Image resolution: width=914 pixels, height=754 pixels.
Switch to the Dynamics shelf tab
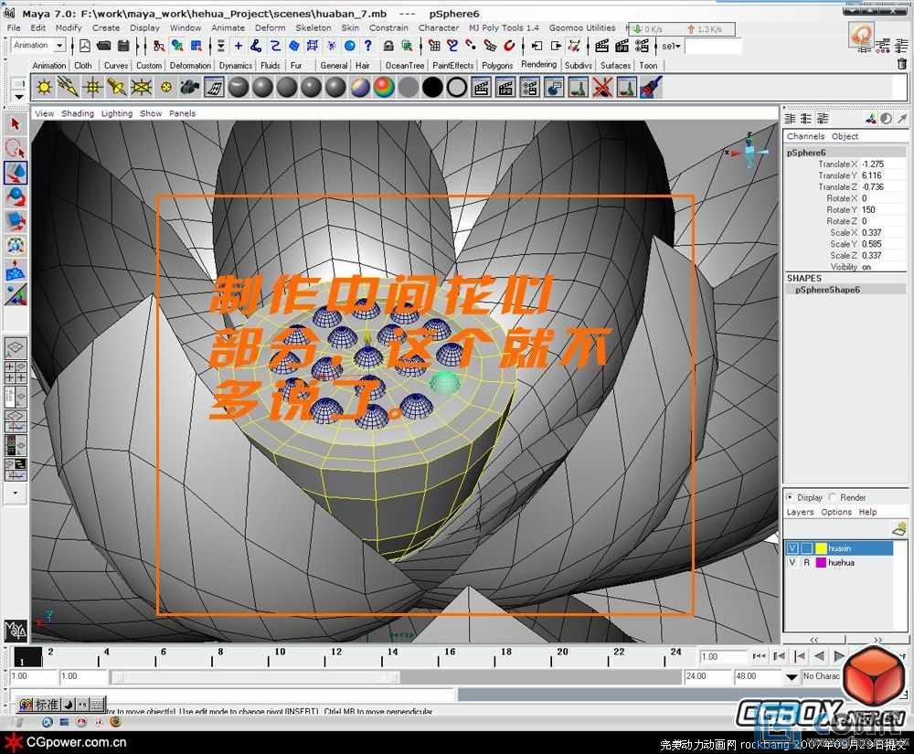236,66
